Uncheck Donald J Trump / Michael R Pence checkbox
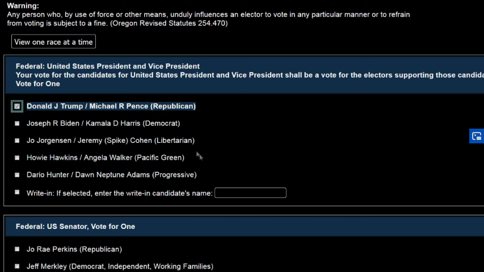 (17, 107)
